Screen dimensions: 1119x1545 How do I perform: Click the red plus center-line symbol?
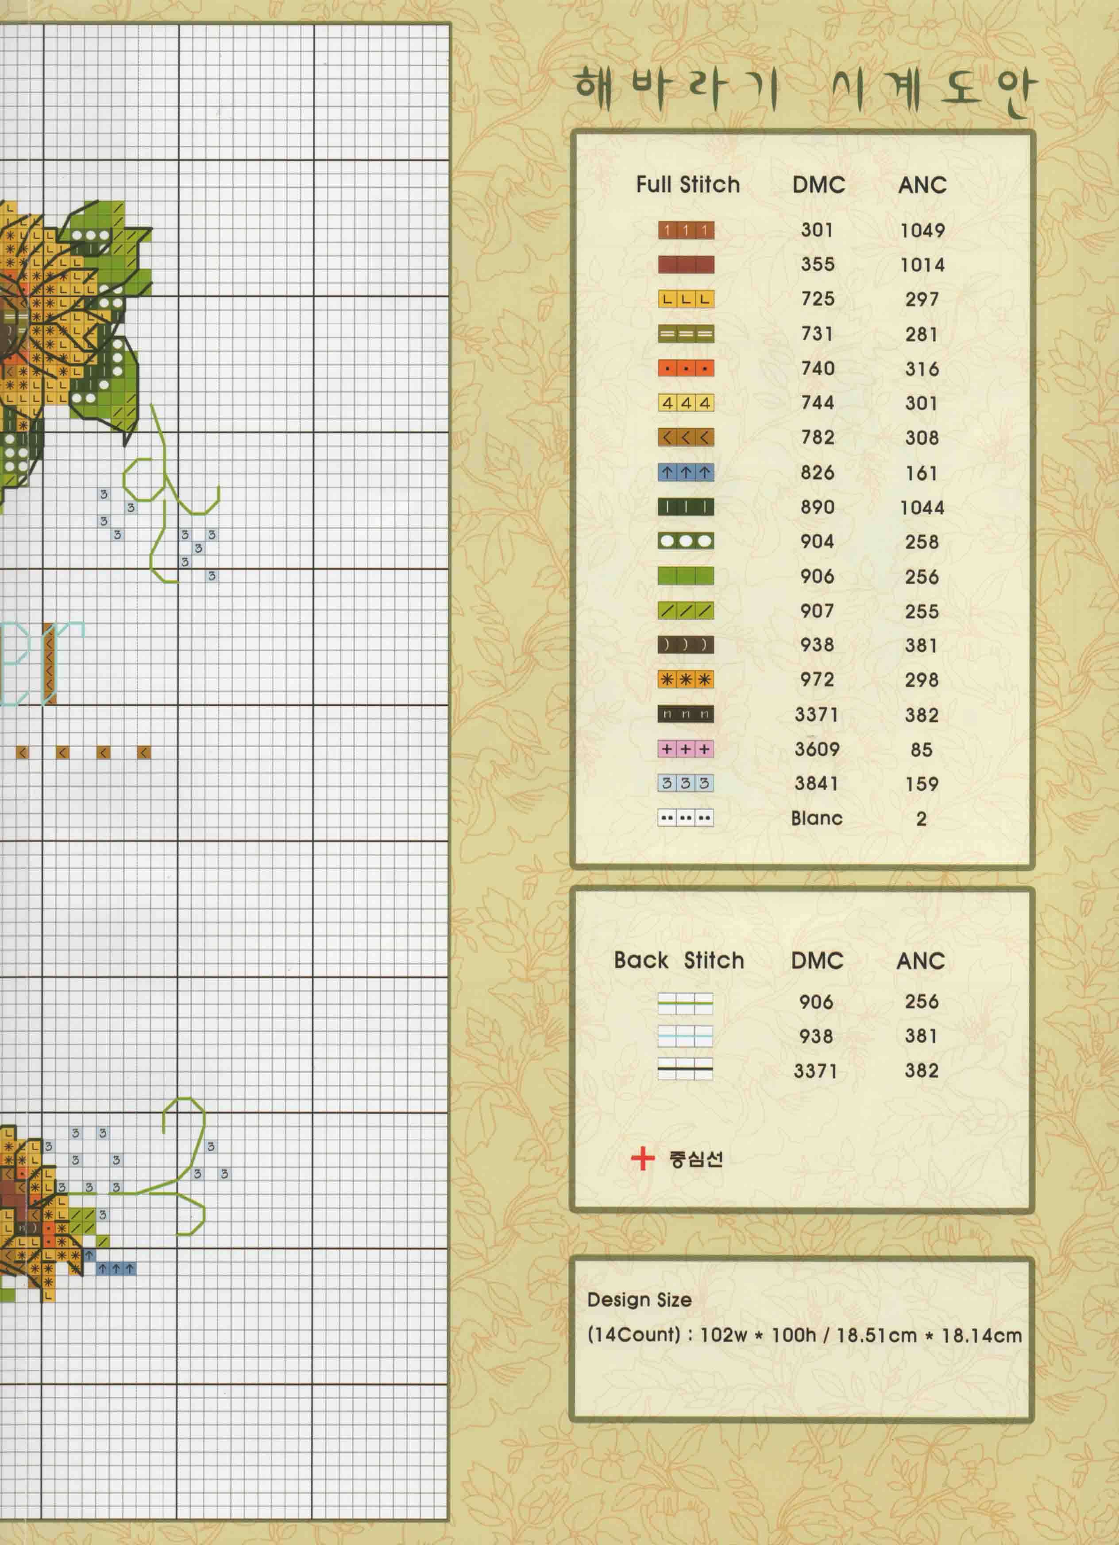(642, 1158)
